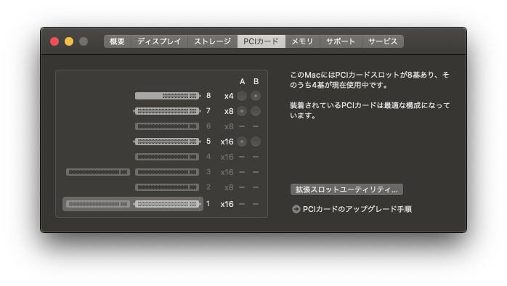The width and height of the screenshot is (507, 286).
Task: Select pool A for slot 8
Action: [x=242, y=96]
